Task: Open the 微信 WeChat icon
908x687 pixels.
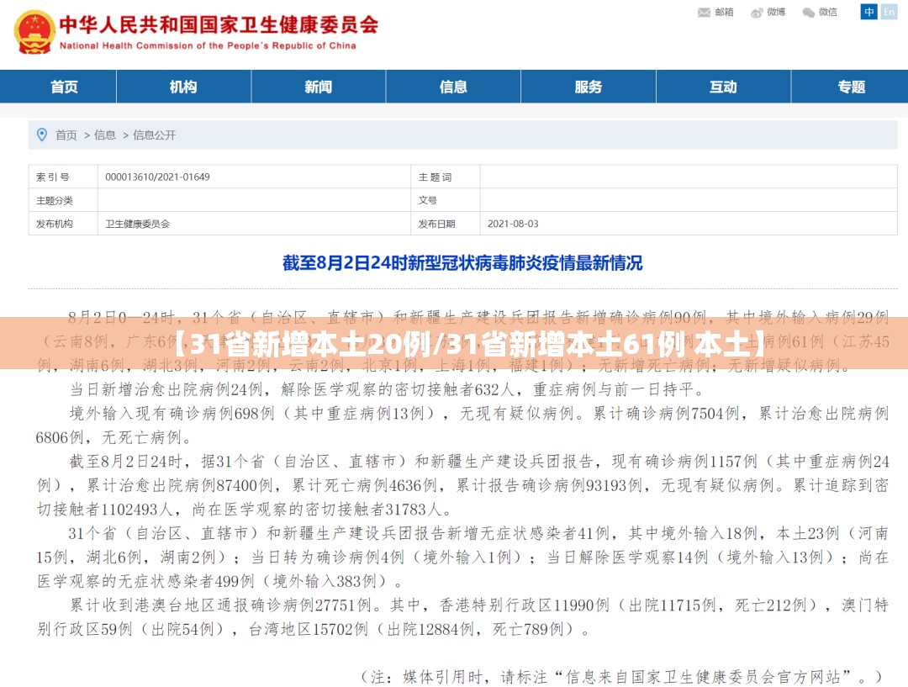Action: click(x=809, y=13)
